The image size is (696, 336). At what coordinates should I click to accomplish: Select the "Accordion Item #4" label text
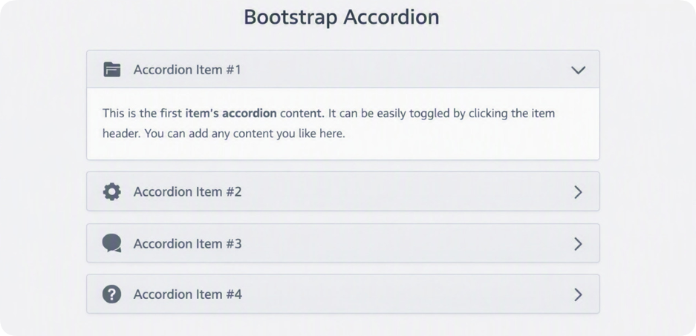188,294
